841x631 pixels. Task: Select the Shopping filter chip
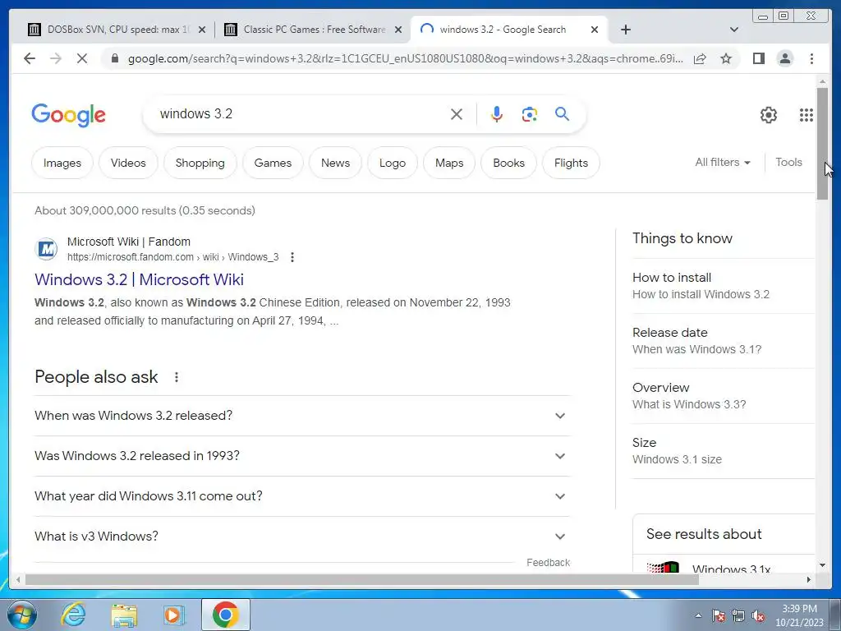tap(200, 163)
